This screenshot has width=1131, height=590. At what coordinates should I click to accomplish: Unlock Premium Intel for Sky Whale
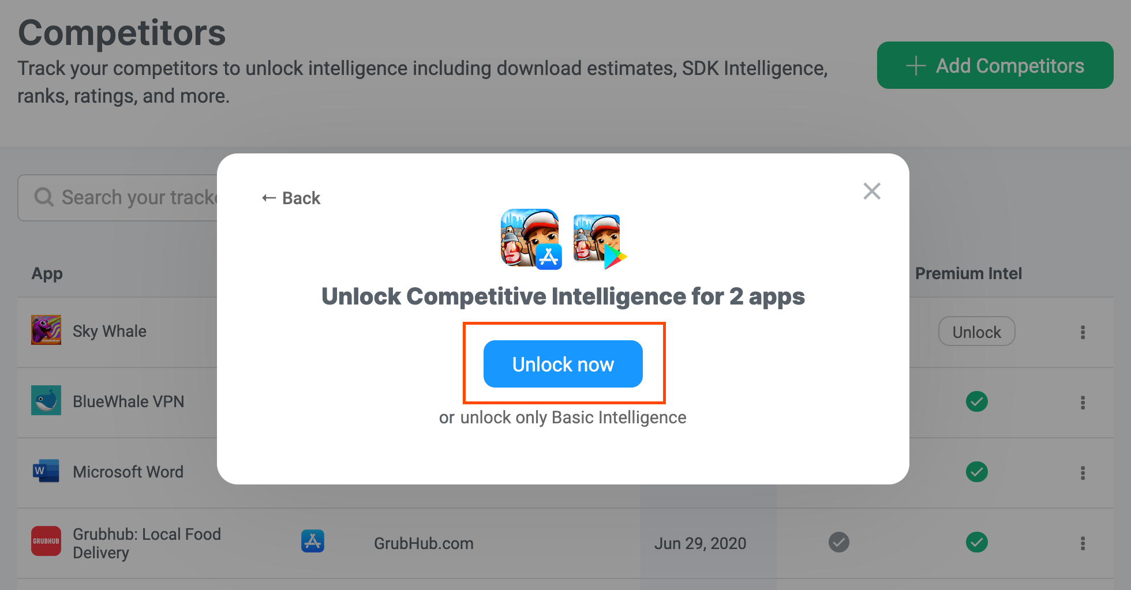point(976,331)
